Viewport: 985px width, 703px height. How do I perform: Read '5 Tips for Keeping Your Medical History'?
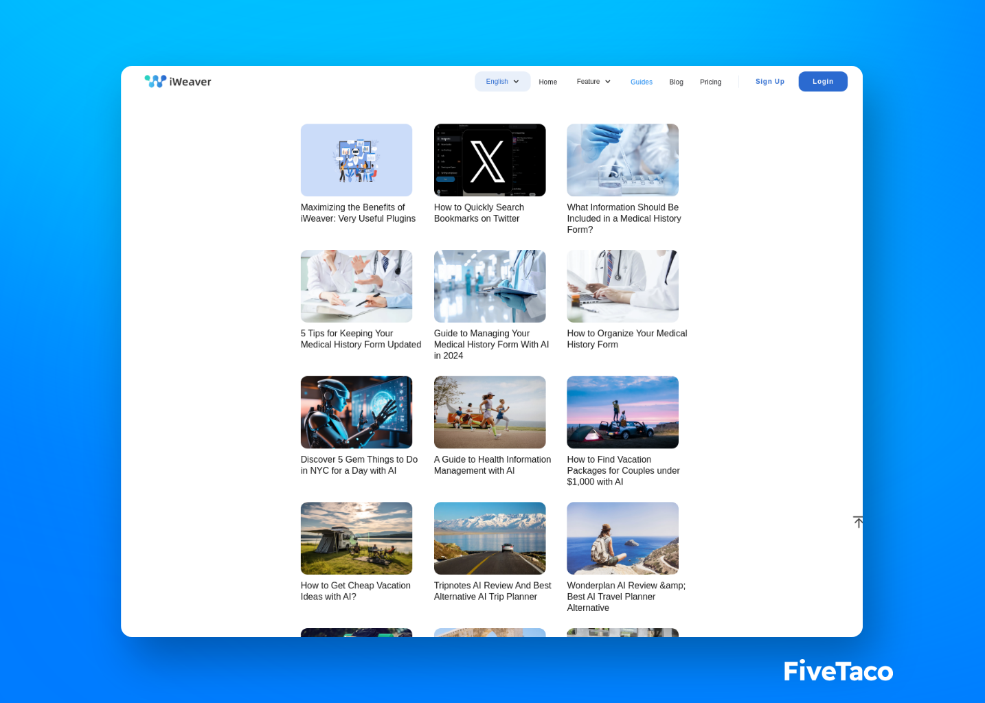pos(361,339)
